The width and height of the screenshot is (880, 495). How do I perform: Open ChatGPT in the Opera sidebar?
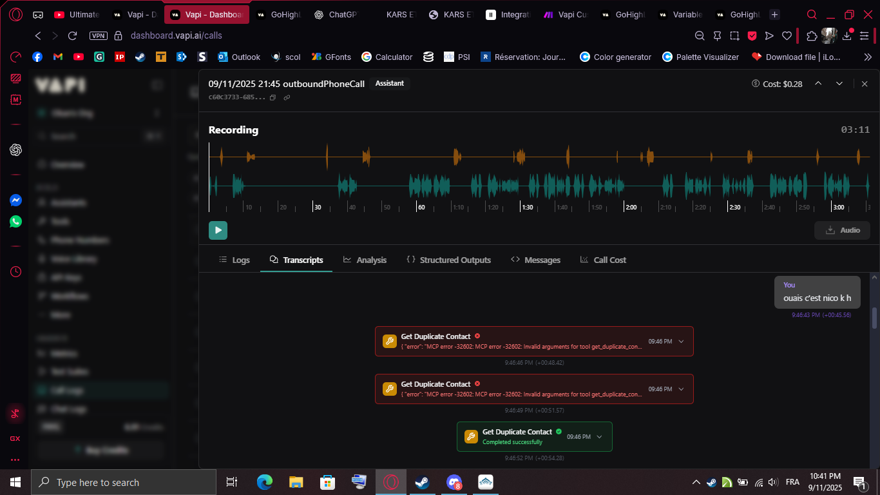(15, 150)
